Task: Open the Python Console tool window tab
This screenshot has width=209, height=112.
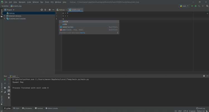Action: [x=52, y=108]
